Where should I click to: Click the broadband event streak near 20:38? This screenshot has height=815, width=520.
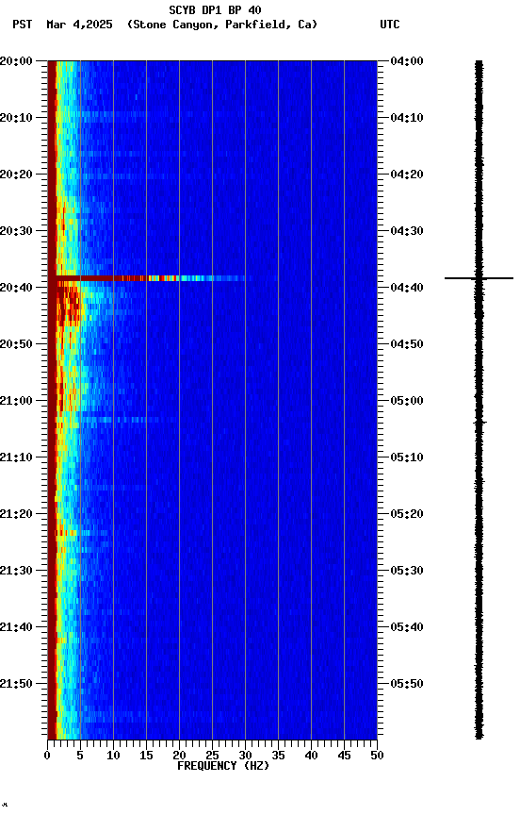[x=151, y=278]
